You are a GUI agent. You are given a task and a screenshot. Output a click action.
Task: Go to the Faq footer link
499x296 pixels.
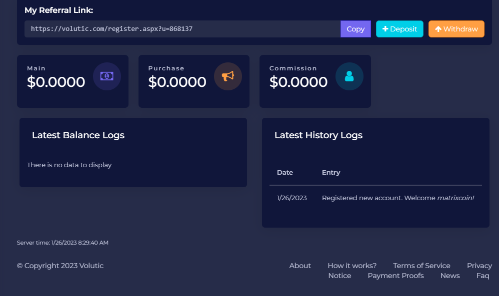pos(482,276)
